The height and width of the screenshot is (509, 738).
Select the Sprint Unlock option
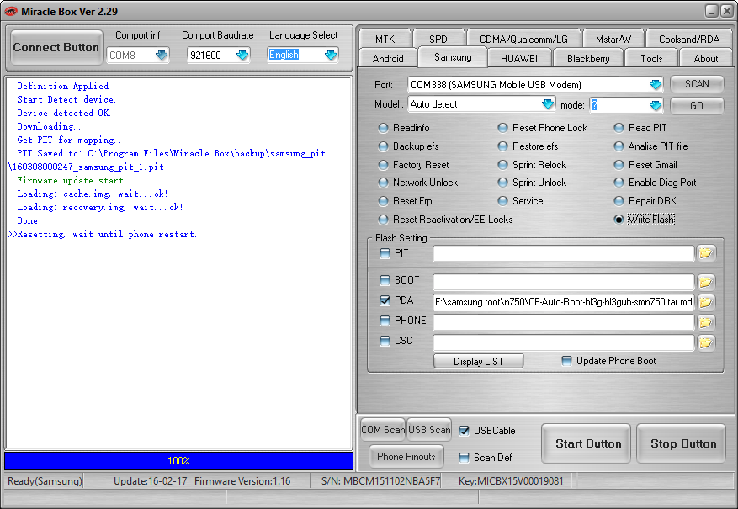[502, 183]
